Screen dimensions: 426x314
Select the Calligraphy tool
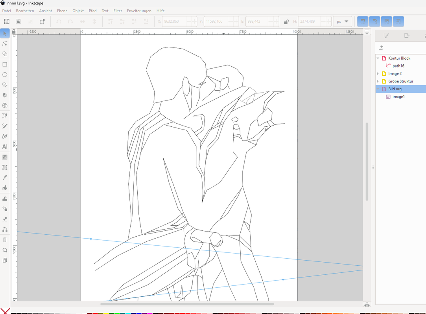click(x=5, y=136)
